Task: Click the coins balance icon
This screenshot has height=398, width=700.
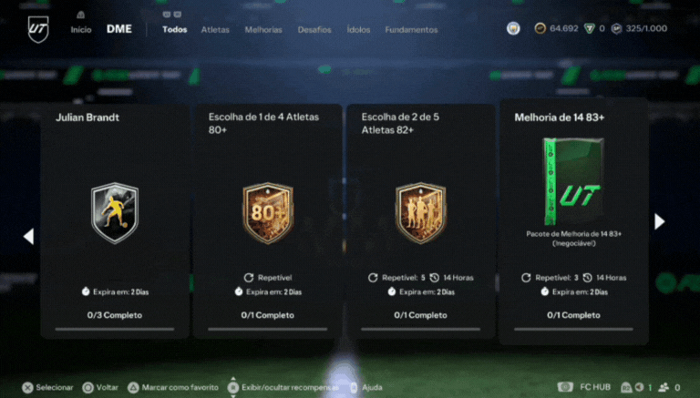Action: coord(540,28)
